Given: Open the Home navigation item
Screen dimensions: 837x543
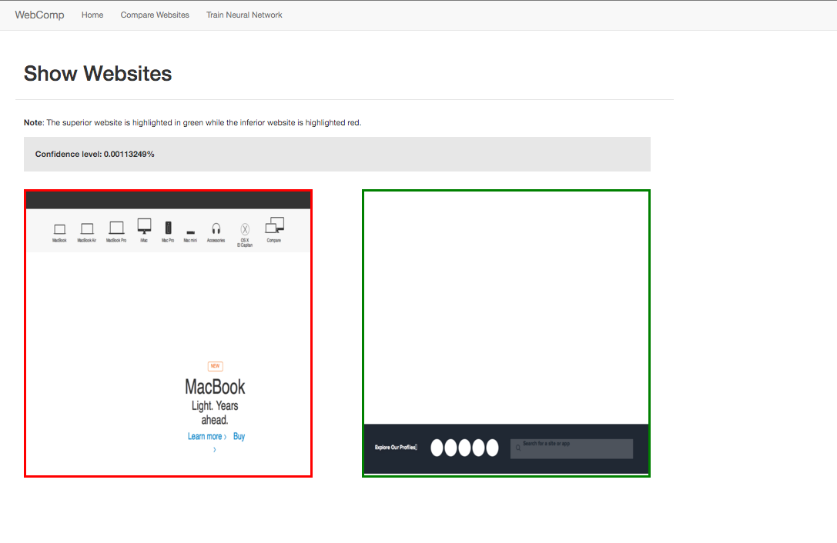Looking at the screenshot, I should pyautogui.click(x=92, y=15).
